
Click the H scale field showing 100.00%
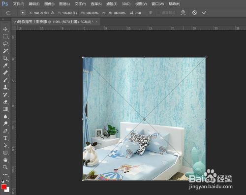point(120,13)
